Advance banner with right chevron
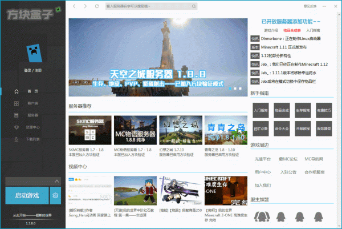The image size is (342, 229). coord(243,54)
